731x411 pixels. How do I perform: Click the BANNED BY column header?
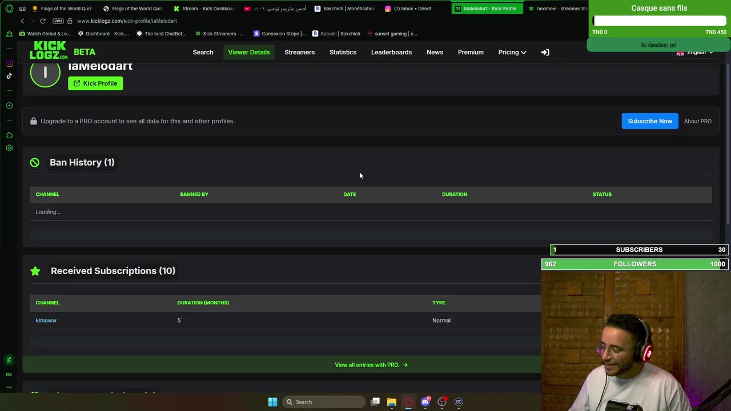pyautogui.click(x=194, y=194)
